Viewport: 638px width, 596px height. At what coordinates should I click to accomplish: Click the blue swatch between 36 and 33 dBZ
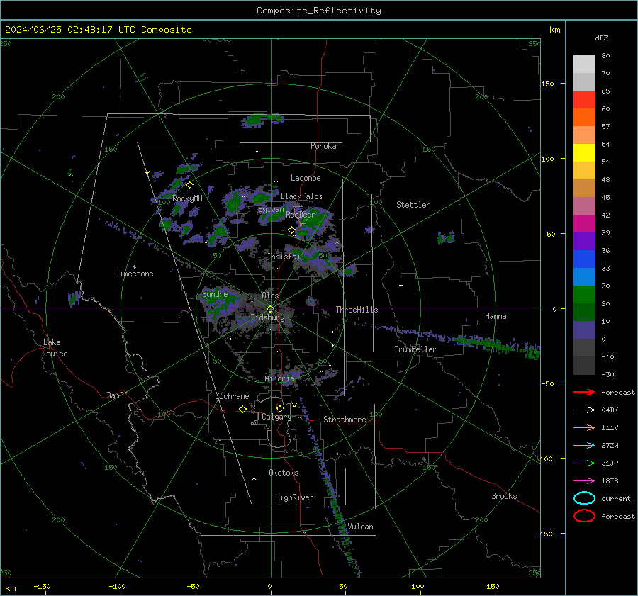pyautogui.click(x=584, y=259)
